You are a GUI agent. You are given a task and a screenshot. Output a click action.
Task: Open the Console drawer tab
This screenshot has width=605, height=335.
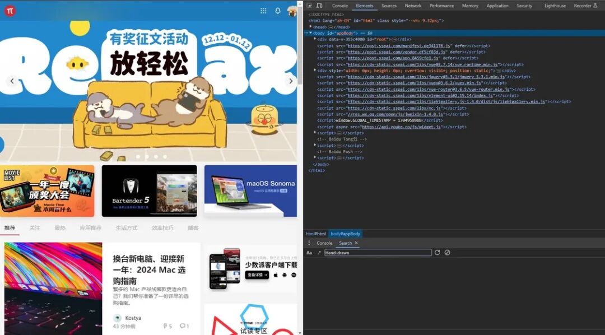[324, 243]
